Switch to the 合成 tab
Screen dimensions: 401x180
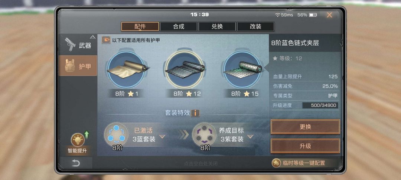(x=179, y=27)
